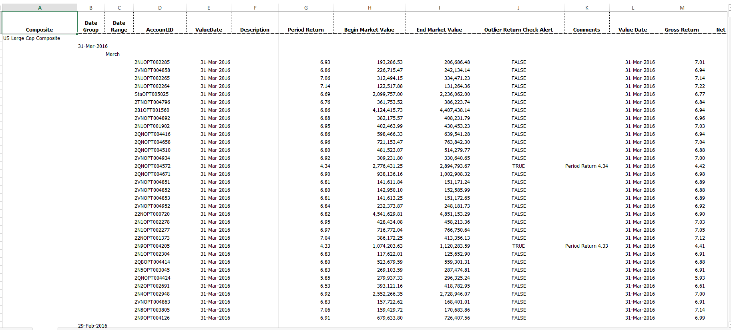
Task: Click US Large Cap Composite cell
Action: coord(32,38)
